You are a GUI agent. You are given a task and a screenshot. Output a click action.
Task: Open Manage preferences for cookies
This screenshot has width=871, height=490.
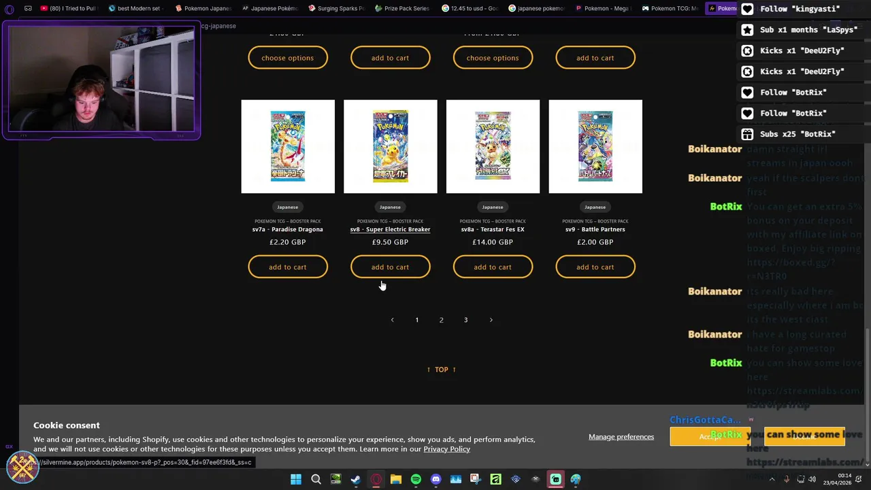[621, 437]
